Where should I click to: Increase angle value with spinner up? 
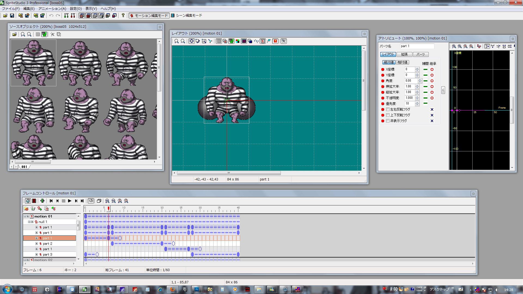pyautogui.click(x=420, y=79)
